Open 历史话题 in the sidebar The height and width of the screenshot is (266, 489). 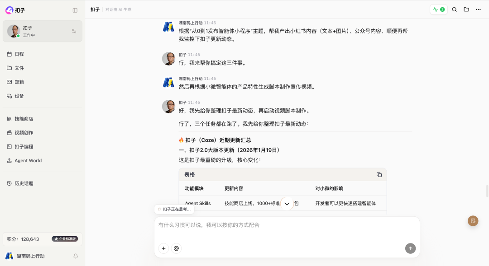(43, 183)
